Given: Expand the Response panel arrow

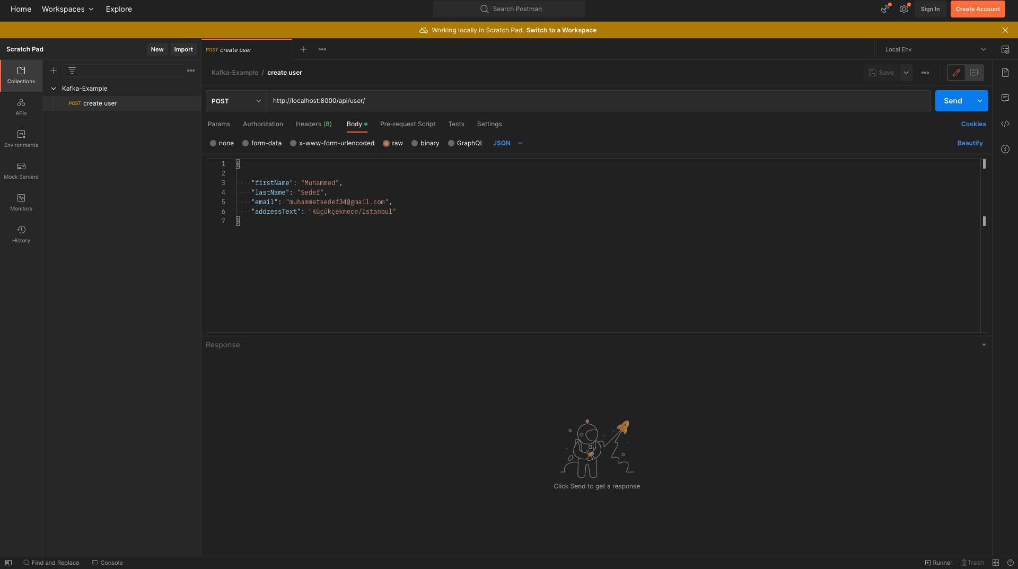Looking at the screenshot, I should [x=984, y=345].
